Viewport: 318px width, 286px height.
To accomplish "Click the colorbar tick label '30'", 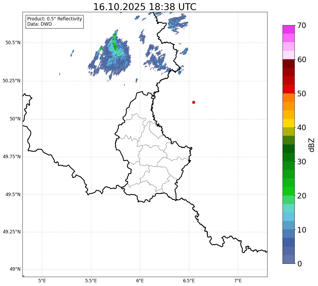I will 302,162.
